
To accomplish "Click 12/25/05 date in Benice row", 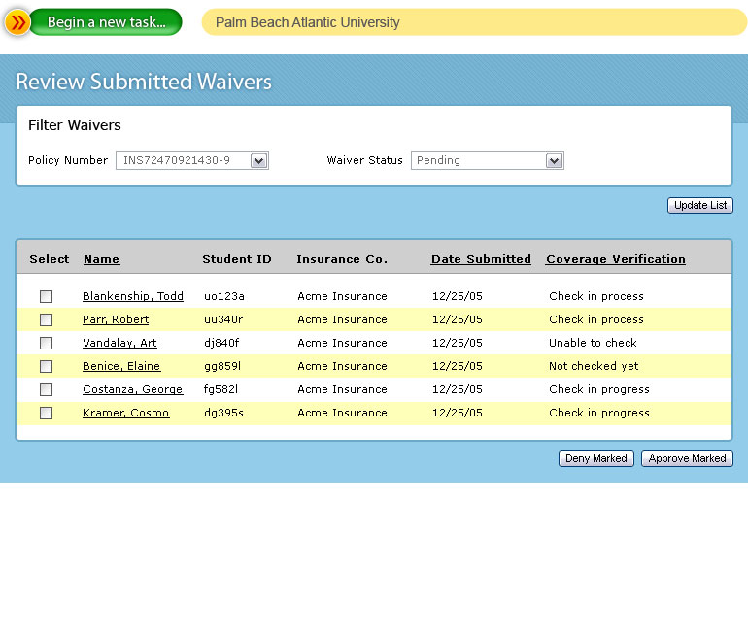I will coord(457,367).
